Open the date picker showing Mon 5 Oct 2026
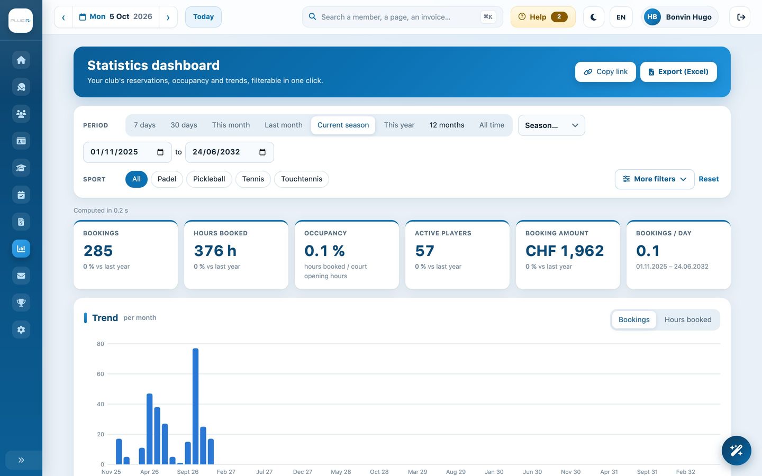The image size is (762, 476). 116,17
